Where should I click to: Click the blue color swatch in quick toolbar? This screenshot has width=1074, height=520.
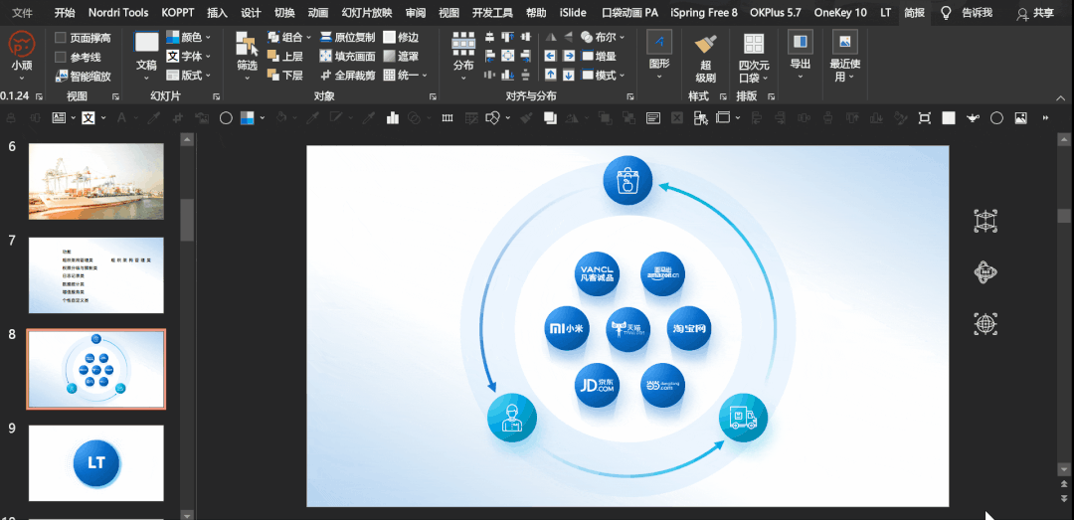click(x=248, y=118)
